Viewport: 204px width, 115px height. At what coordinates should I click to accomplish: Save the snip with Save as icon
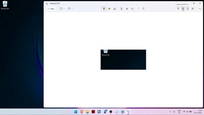183,9
